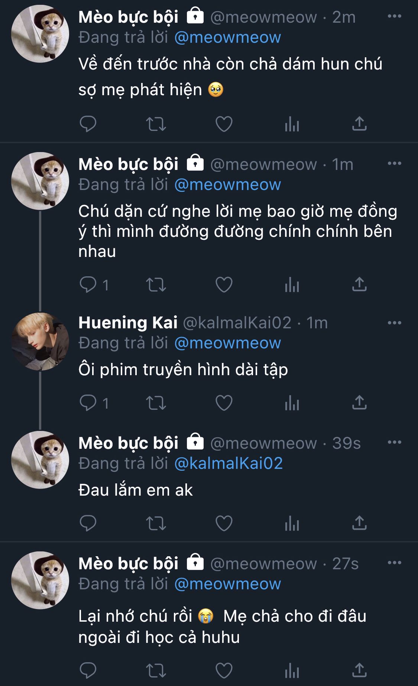This screenshot has width=418, height=686.
Task: Share the 'Lại nhớ chú rồi' tweet
Action: point(359,671)
